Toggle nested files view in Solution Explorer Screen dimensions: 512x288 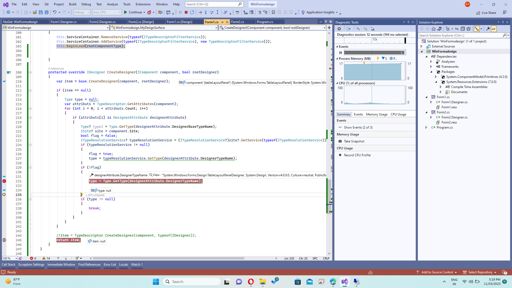[477, 29]
